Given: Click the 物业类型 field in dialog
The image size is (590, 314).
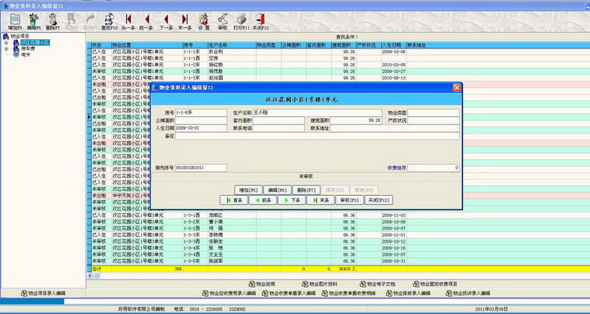Looking at the screenshot, I should point(433,112).
